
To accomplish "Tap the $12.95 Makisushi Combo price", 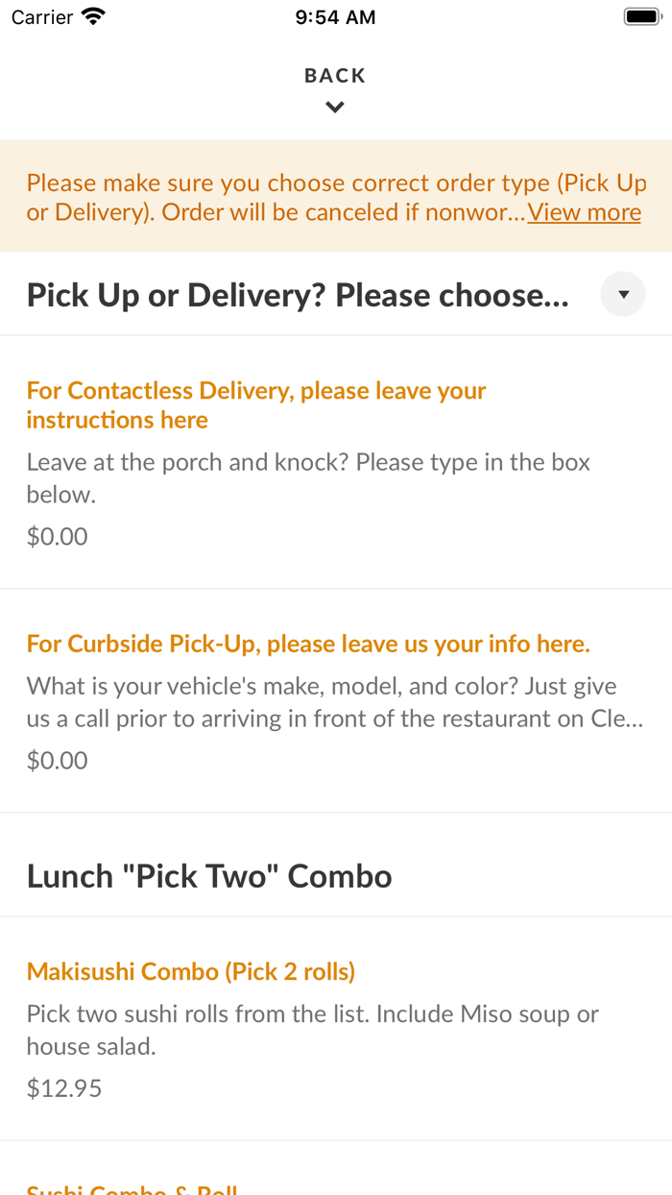I will [x=64, y=1087].
